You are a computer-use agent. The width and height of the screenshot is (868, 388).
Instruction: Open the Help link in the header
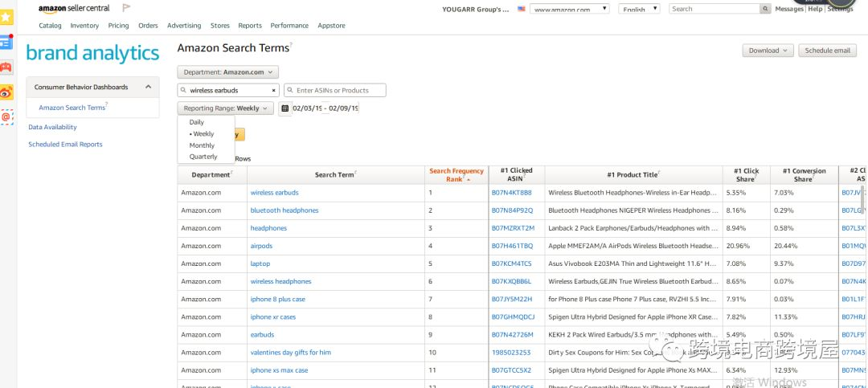[815, 9]
